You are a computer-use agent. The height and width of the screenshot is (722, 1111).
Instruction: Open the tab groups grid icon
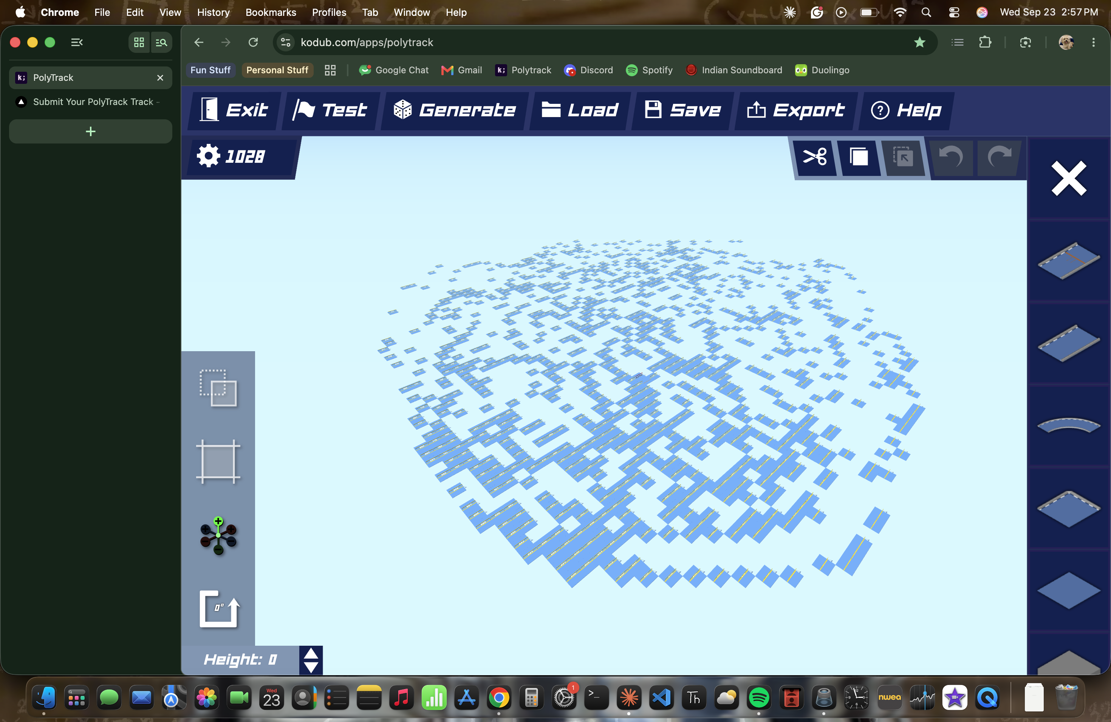click(x=139, y=42)
